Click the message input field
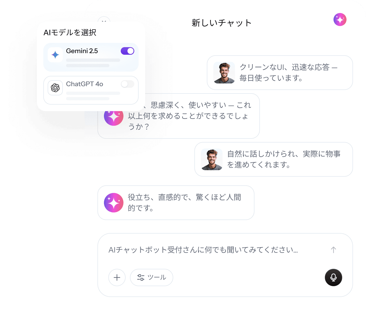Viewport: 366px width, 310px height. [x=203, y=250]
